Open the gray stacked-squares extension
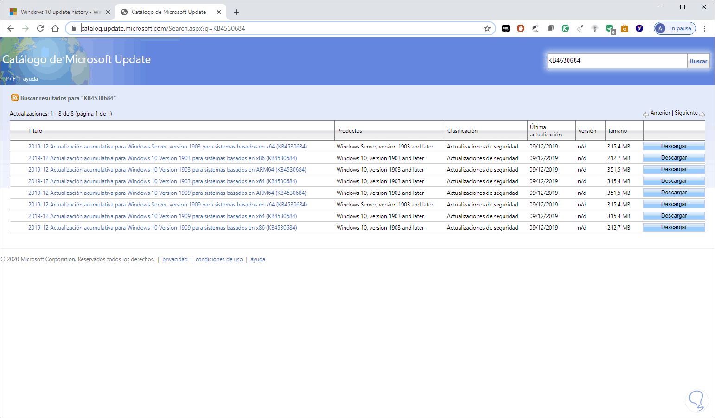Viewport: 715px width, 418px height. coord(550,28)
